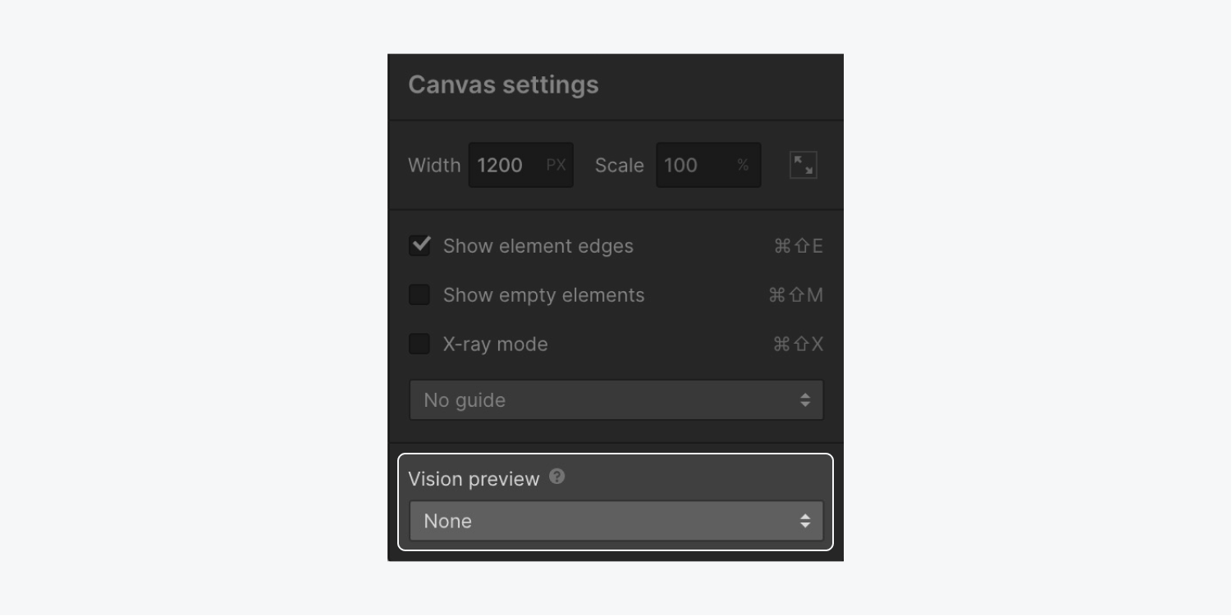Turn on X-ray mode checkbox
Screen dimensions: 1232x616
[419, 344]
